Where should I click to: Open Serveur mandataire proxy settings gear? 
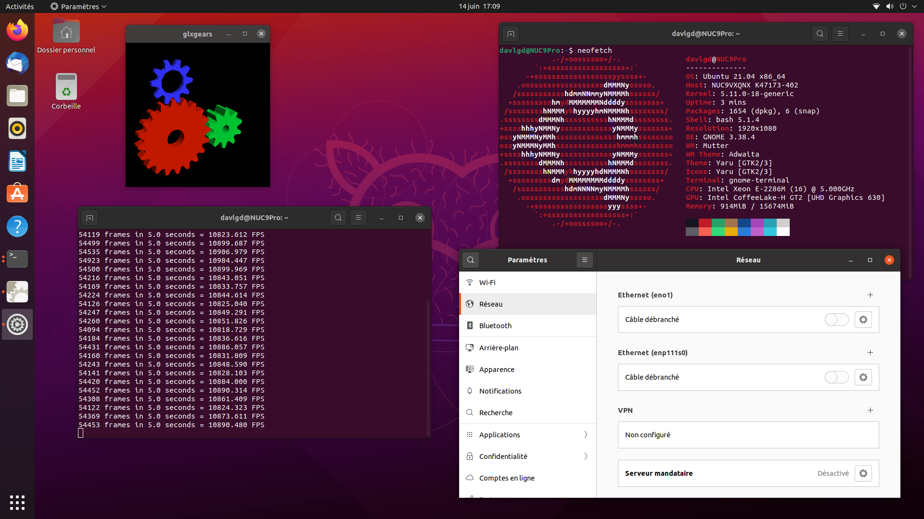pos(863,473)
